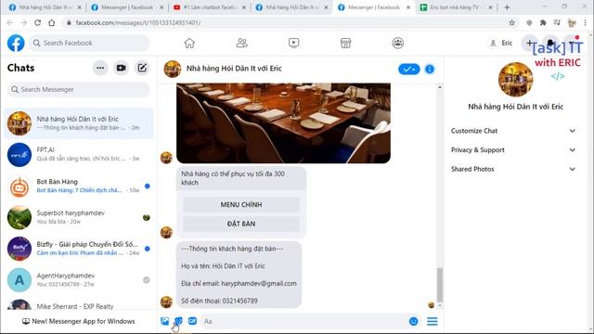Open the Nhà hàng chat header avatar
The image size is (594, 334).
point(173,69)
